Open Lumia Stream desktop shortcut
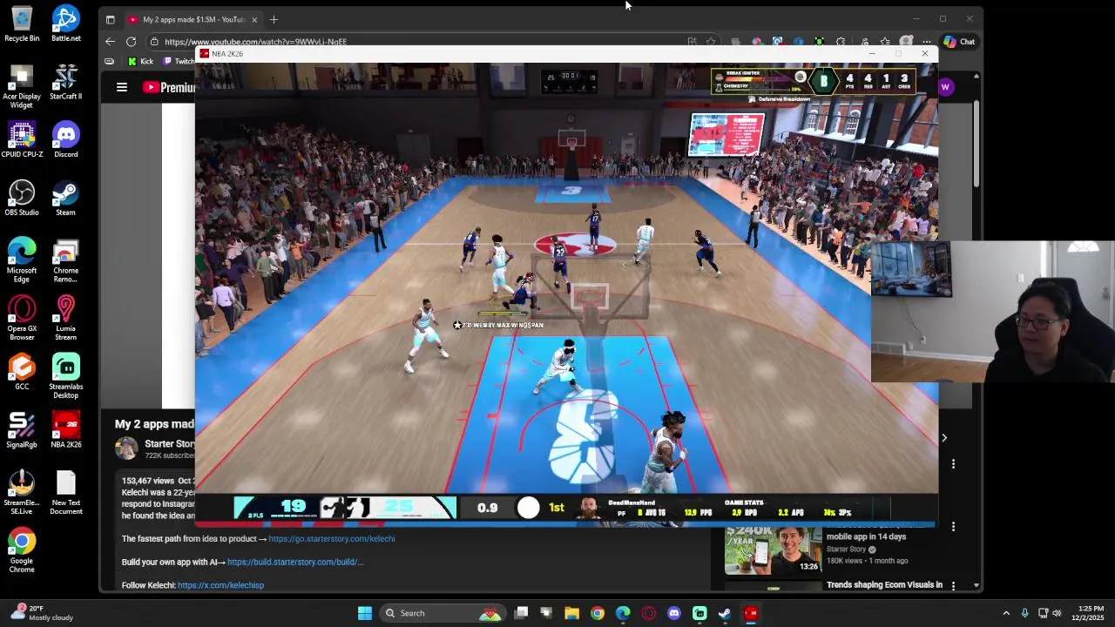Image resolution: width=1115 pixels, height=627 pixels. point(65,319)
